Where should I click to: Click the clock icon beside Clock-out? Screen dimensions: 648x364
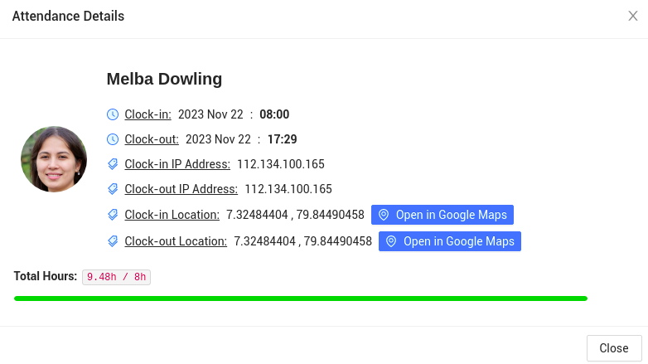[113, 139]
